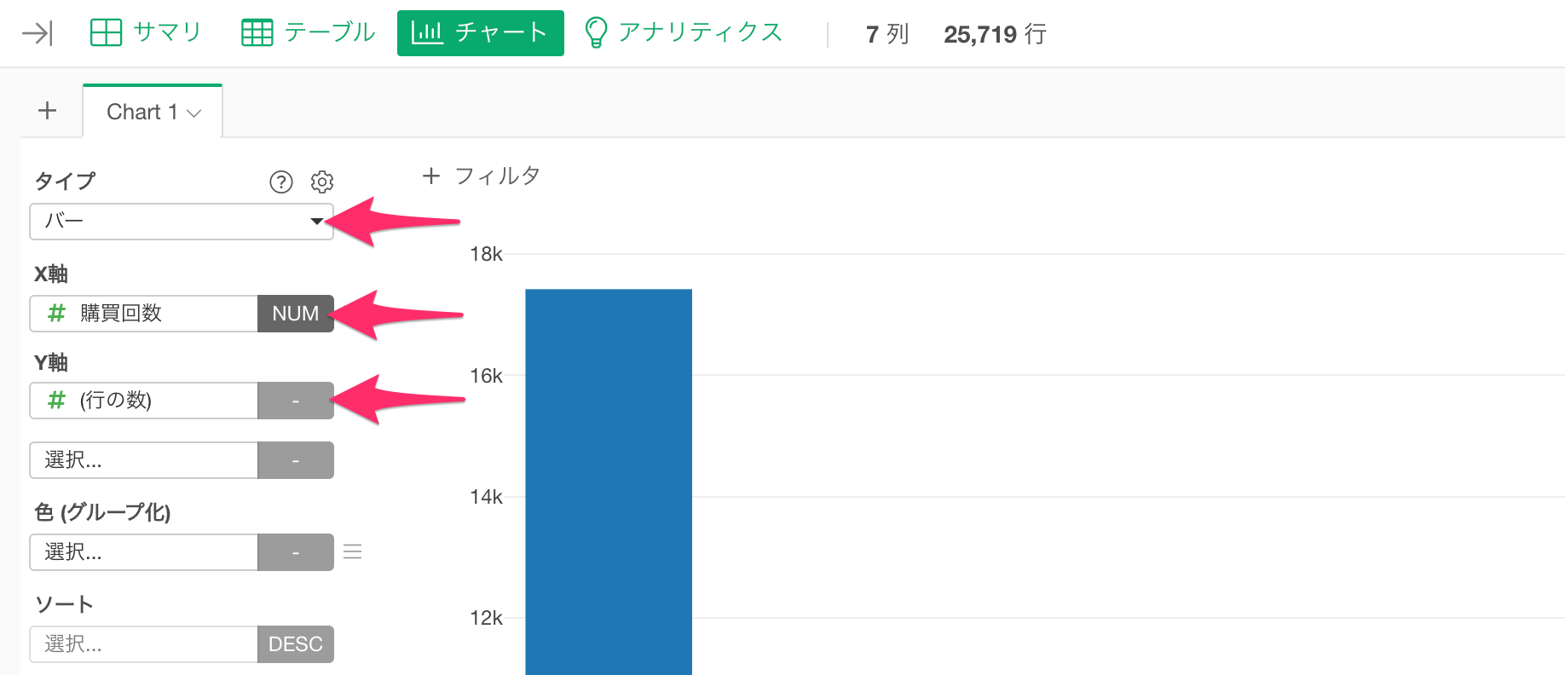Collapse the sidebar with the arrow-bar icon
Viewport: 1565px width, 675px height.
pyautogui.click(x=38, y=33)
